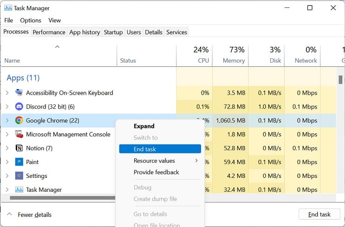Open the View menu
Image resolution: width=345 pixels, height=227 pixels.
(x=55, y=20)
